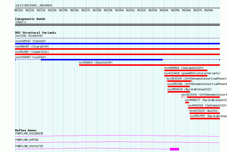Click the RefSeq Genes track title
This screenshot has height=152, width=227.
[x=26, y=130]
